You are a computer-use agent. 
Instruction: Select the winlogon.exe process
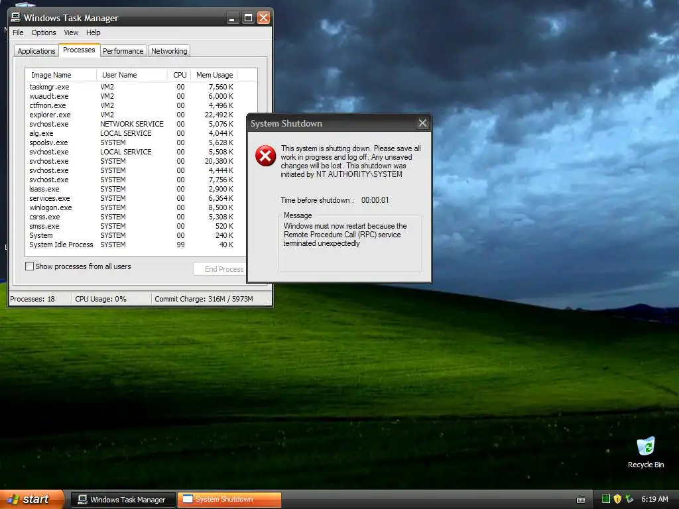131,207
